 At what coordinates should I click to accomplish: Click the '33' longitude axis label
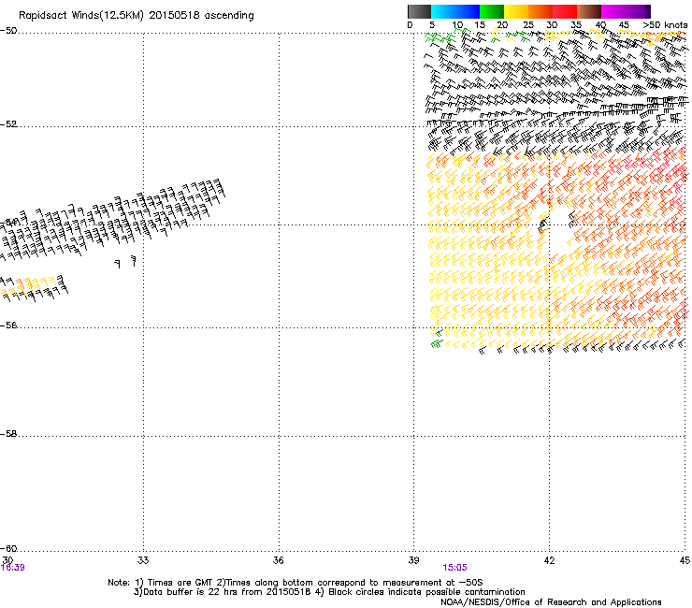(143, 560)
